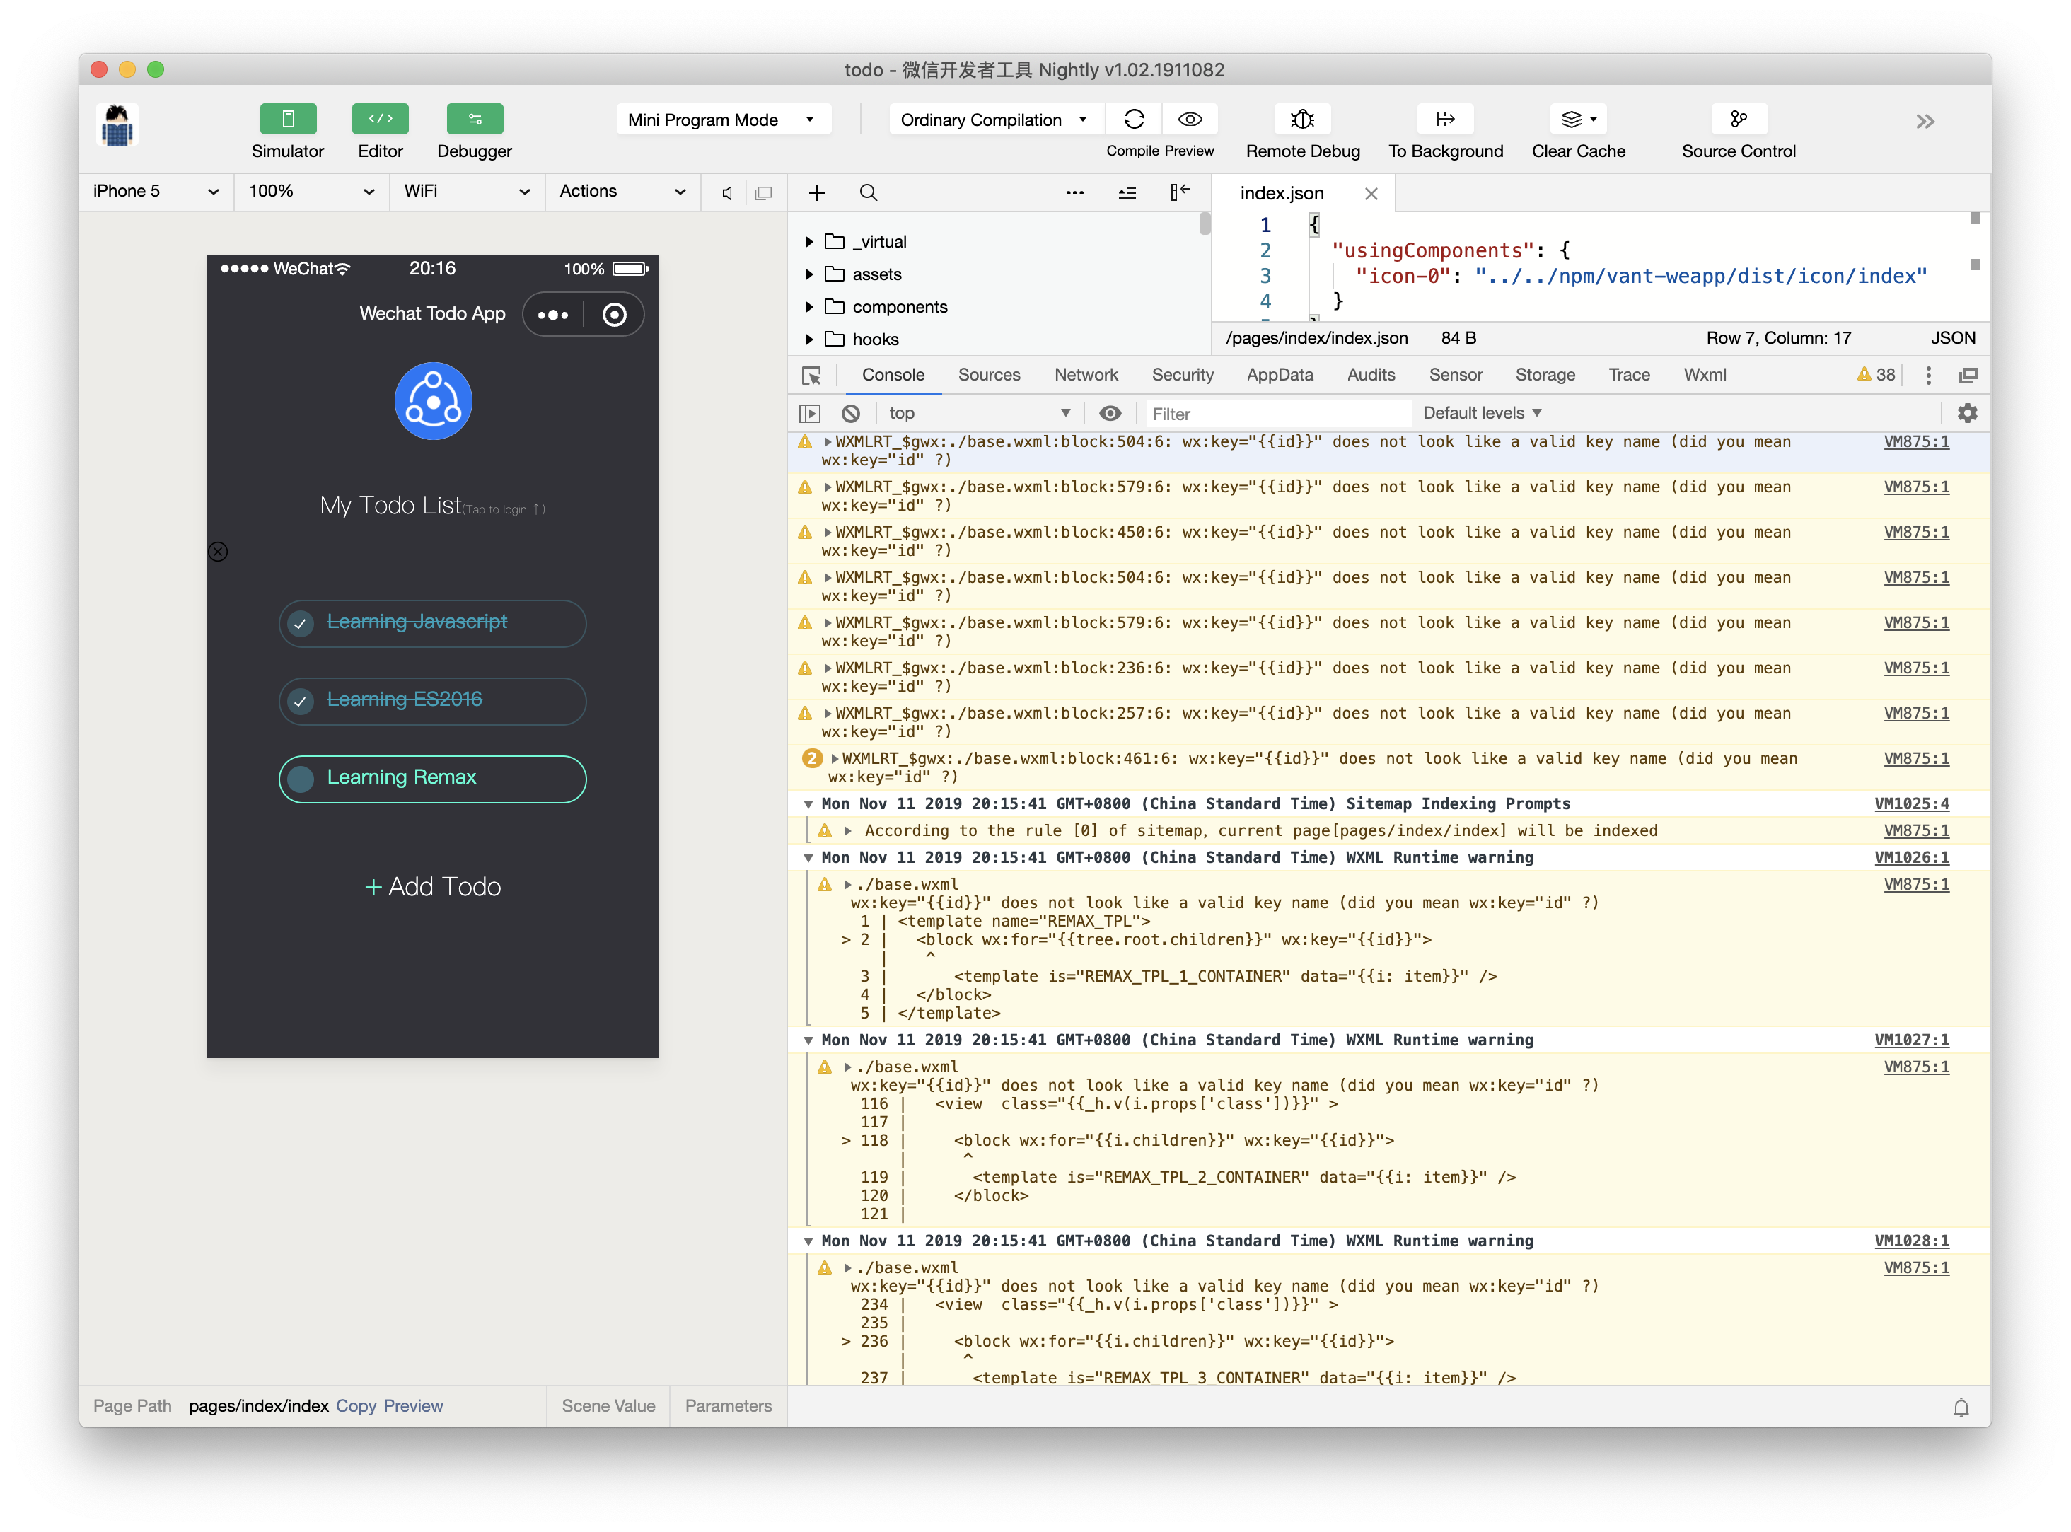Image resolution: width=2071 pixels, height=1532 pixels.
Task: Switch to the Network tab
Action: coord(1085,375)
